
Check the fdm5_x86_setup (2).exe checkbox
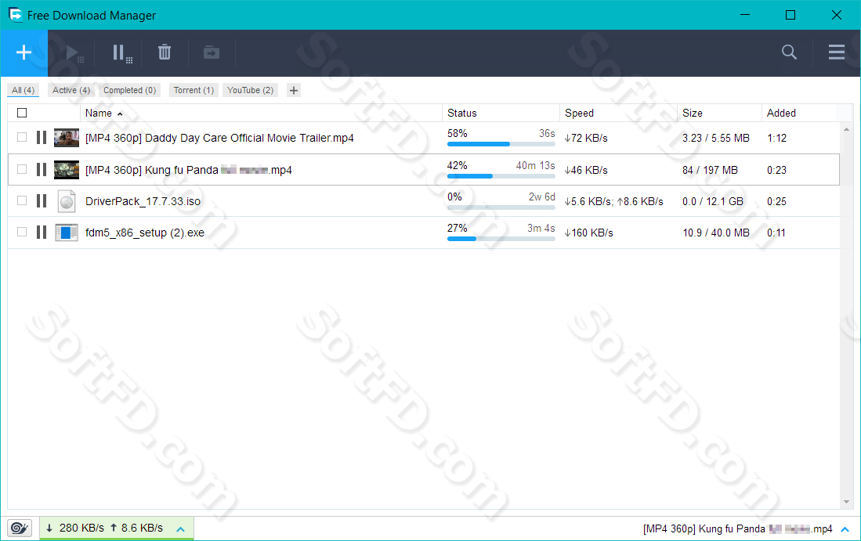pyautogui.click(x=22, y=232)
